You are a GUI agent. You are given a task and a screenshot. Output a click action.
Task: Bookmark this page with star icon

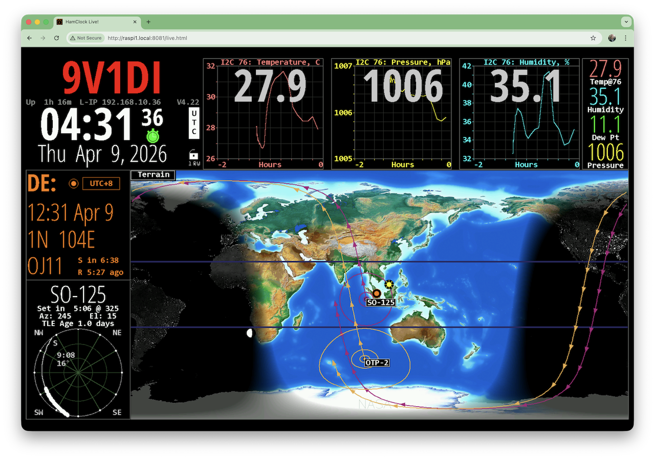tap(593, 38)
